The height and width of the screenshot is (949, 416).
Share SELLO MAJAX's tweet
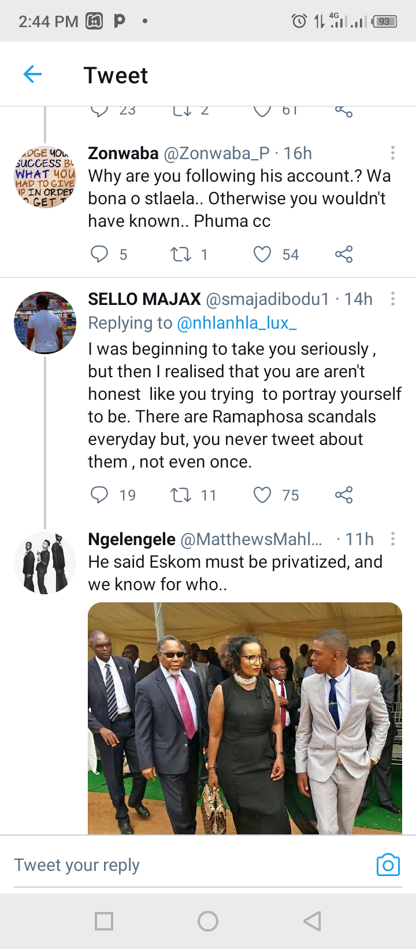pos(344,495)
